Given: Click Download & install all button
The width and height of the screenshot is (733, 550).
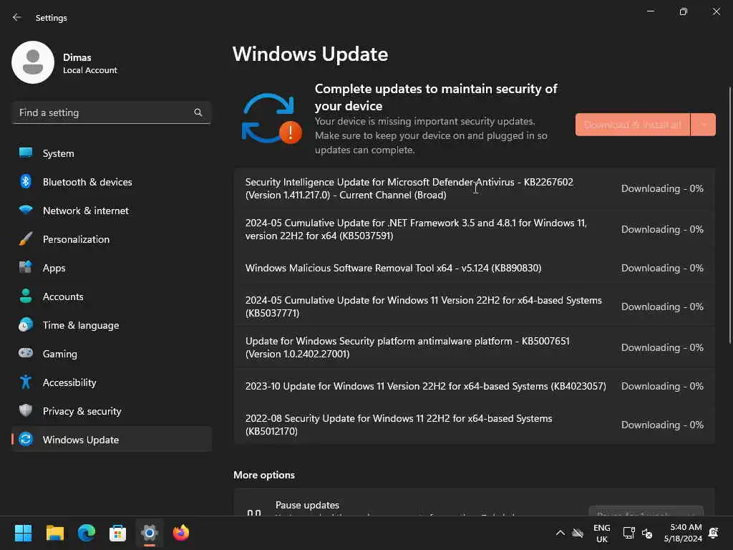Looking at the screenshot, I should pyautogui.click(x=633, y=125).
